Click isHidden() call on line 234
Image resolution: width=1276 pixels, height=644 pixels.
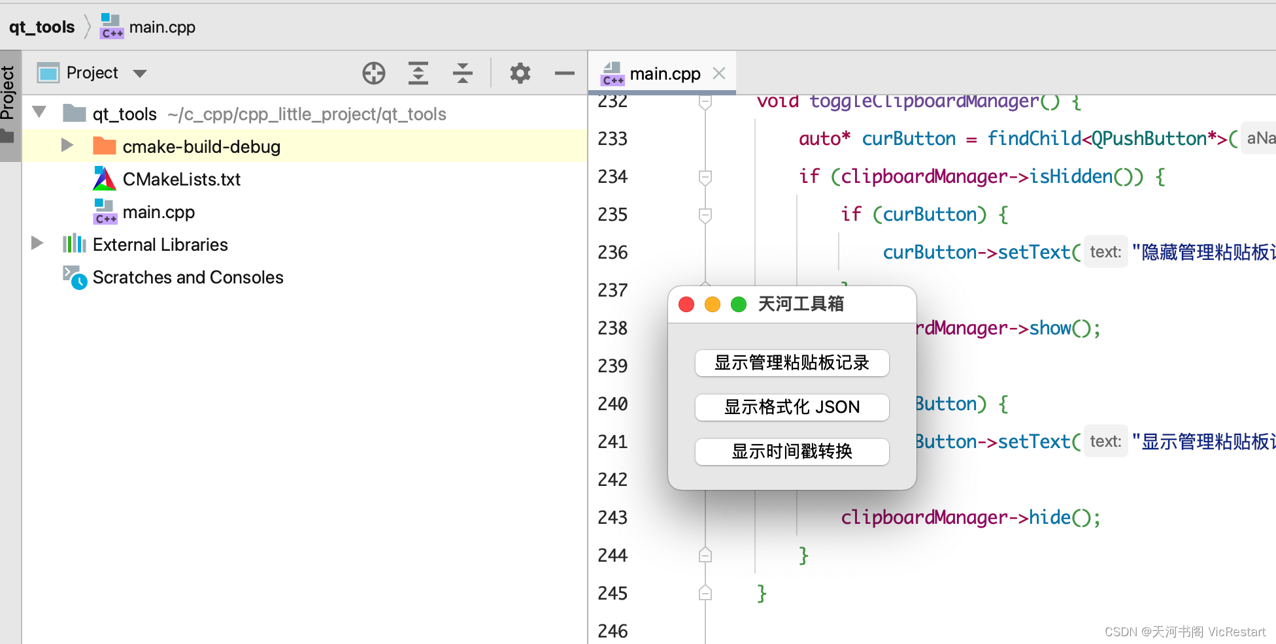(x=1086, y=176)
